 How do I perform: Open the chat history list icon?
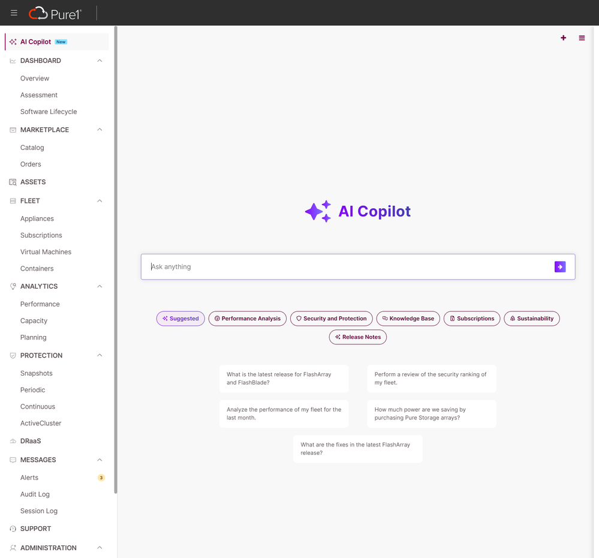point(582,38)
